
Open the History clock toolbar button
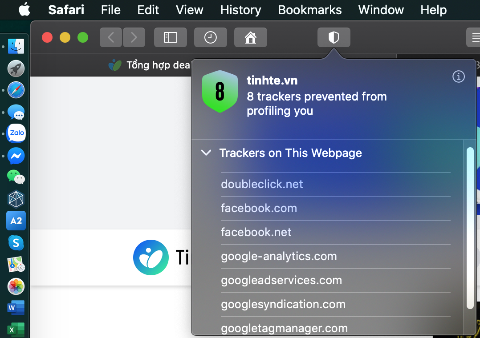(210, 37)
